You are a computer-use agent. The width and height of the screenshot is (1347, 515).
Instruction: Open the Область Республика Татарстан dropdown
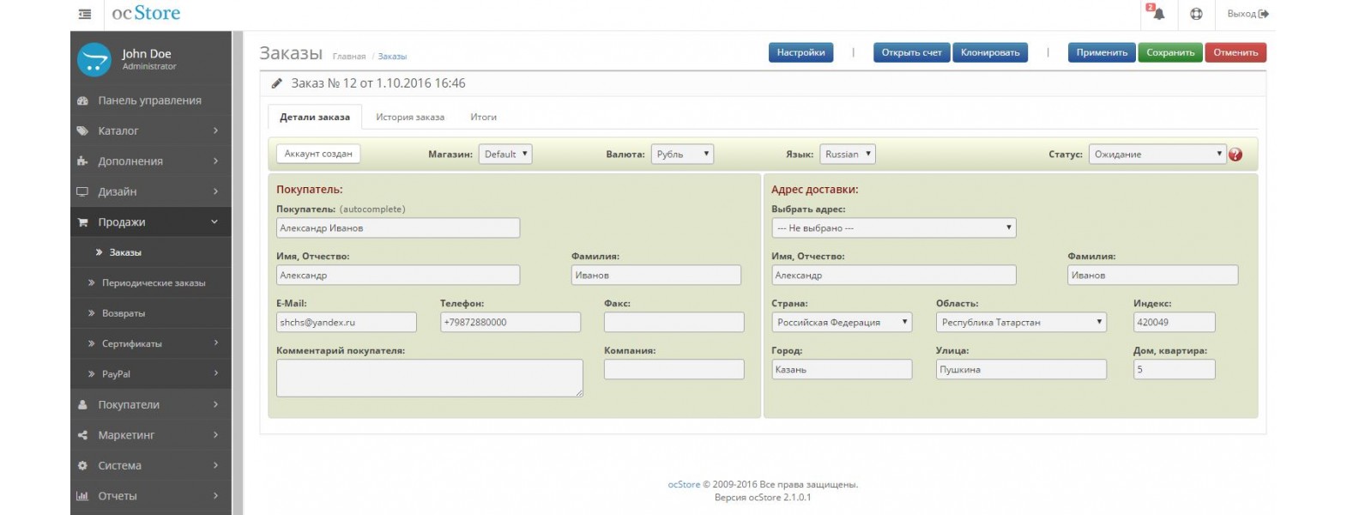pos(1021,323)
